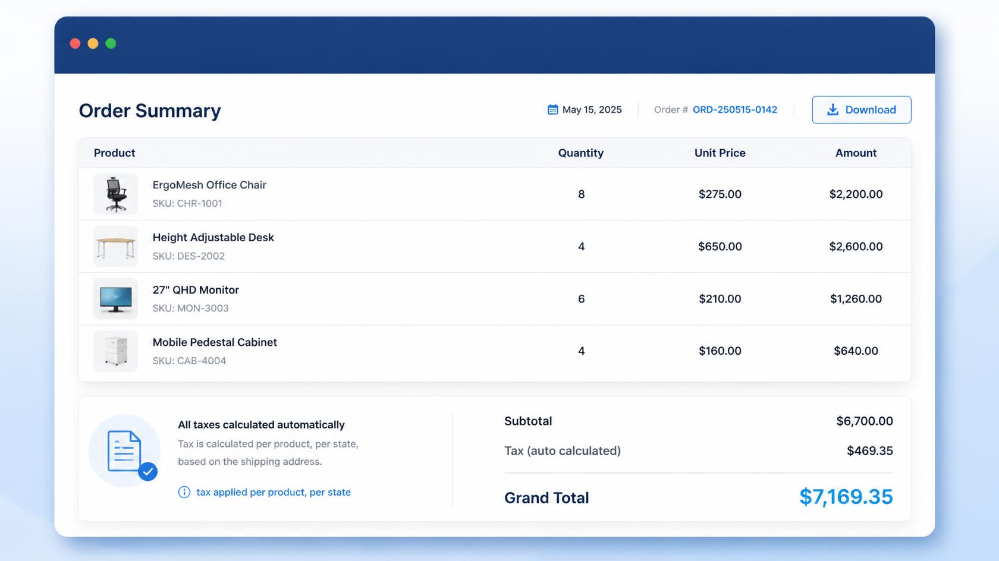
Task: Click SKU: CHR-1001 text
Action: pyautogui.click(x=187, y=203)
